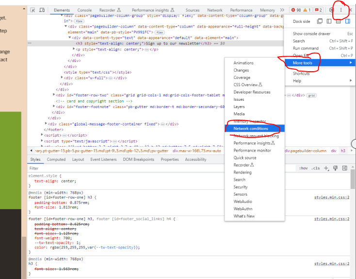This screenshot has width=356, height=279.
Task: Open the Console tab
Action: point(84,10)
